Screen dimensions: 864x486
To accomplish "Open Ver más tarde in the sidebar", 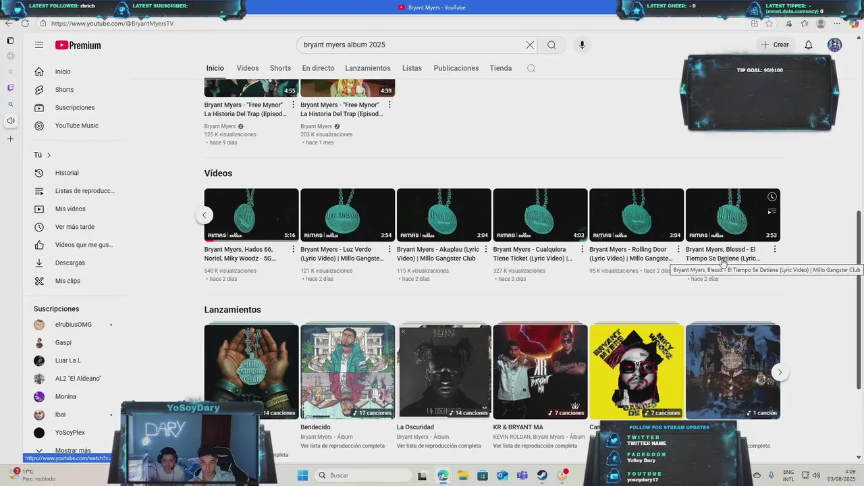I will [74, 227].
